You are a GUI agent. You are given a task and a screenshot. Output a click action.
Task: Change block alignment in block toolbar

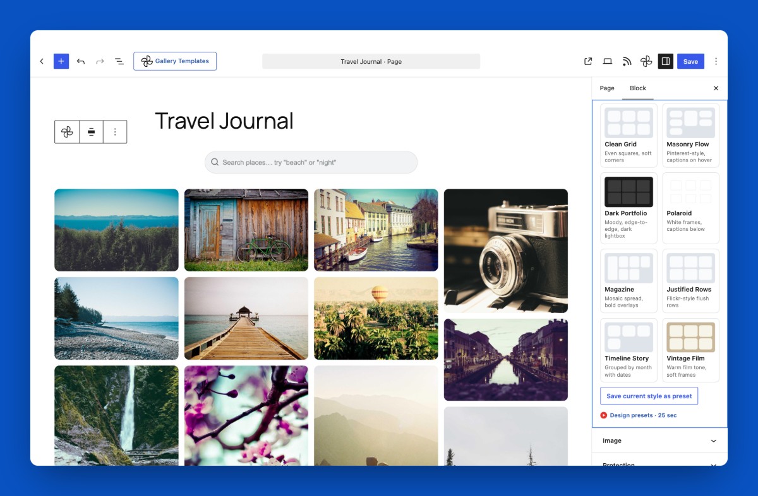pos(91,132)
